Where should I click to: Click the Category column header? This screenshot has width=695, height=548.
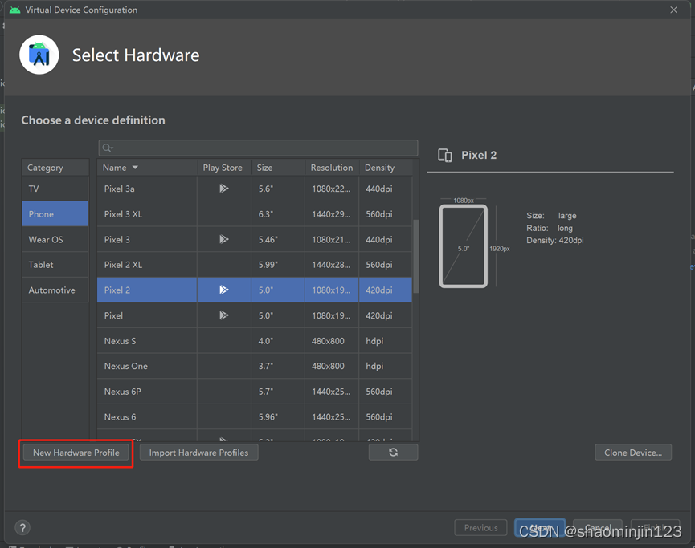(x=55, y=168)
